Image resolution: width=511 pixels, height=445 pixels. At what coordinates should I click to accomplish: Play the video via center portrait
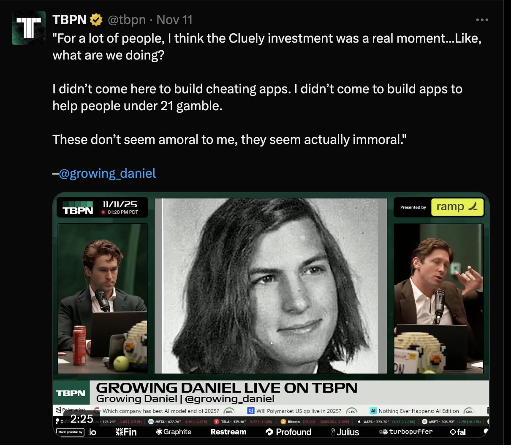(x=271, y=286)
